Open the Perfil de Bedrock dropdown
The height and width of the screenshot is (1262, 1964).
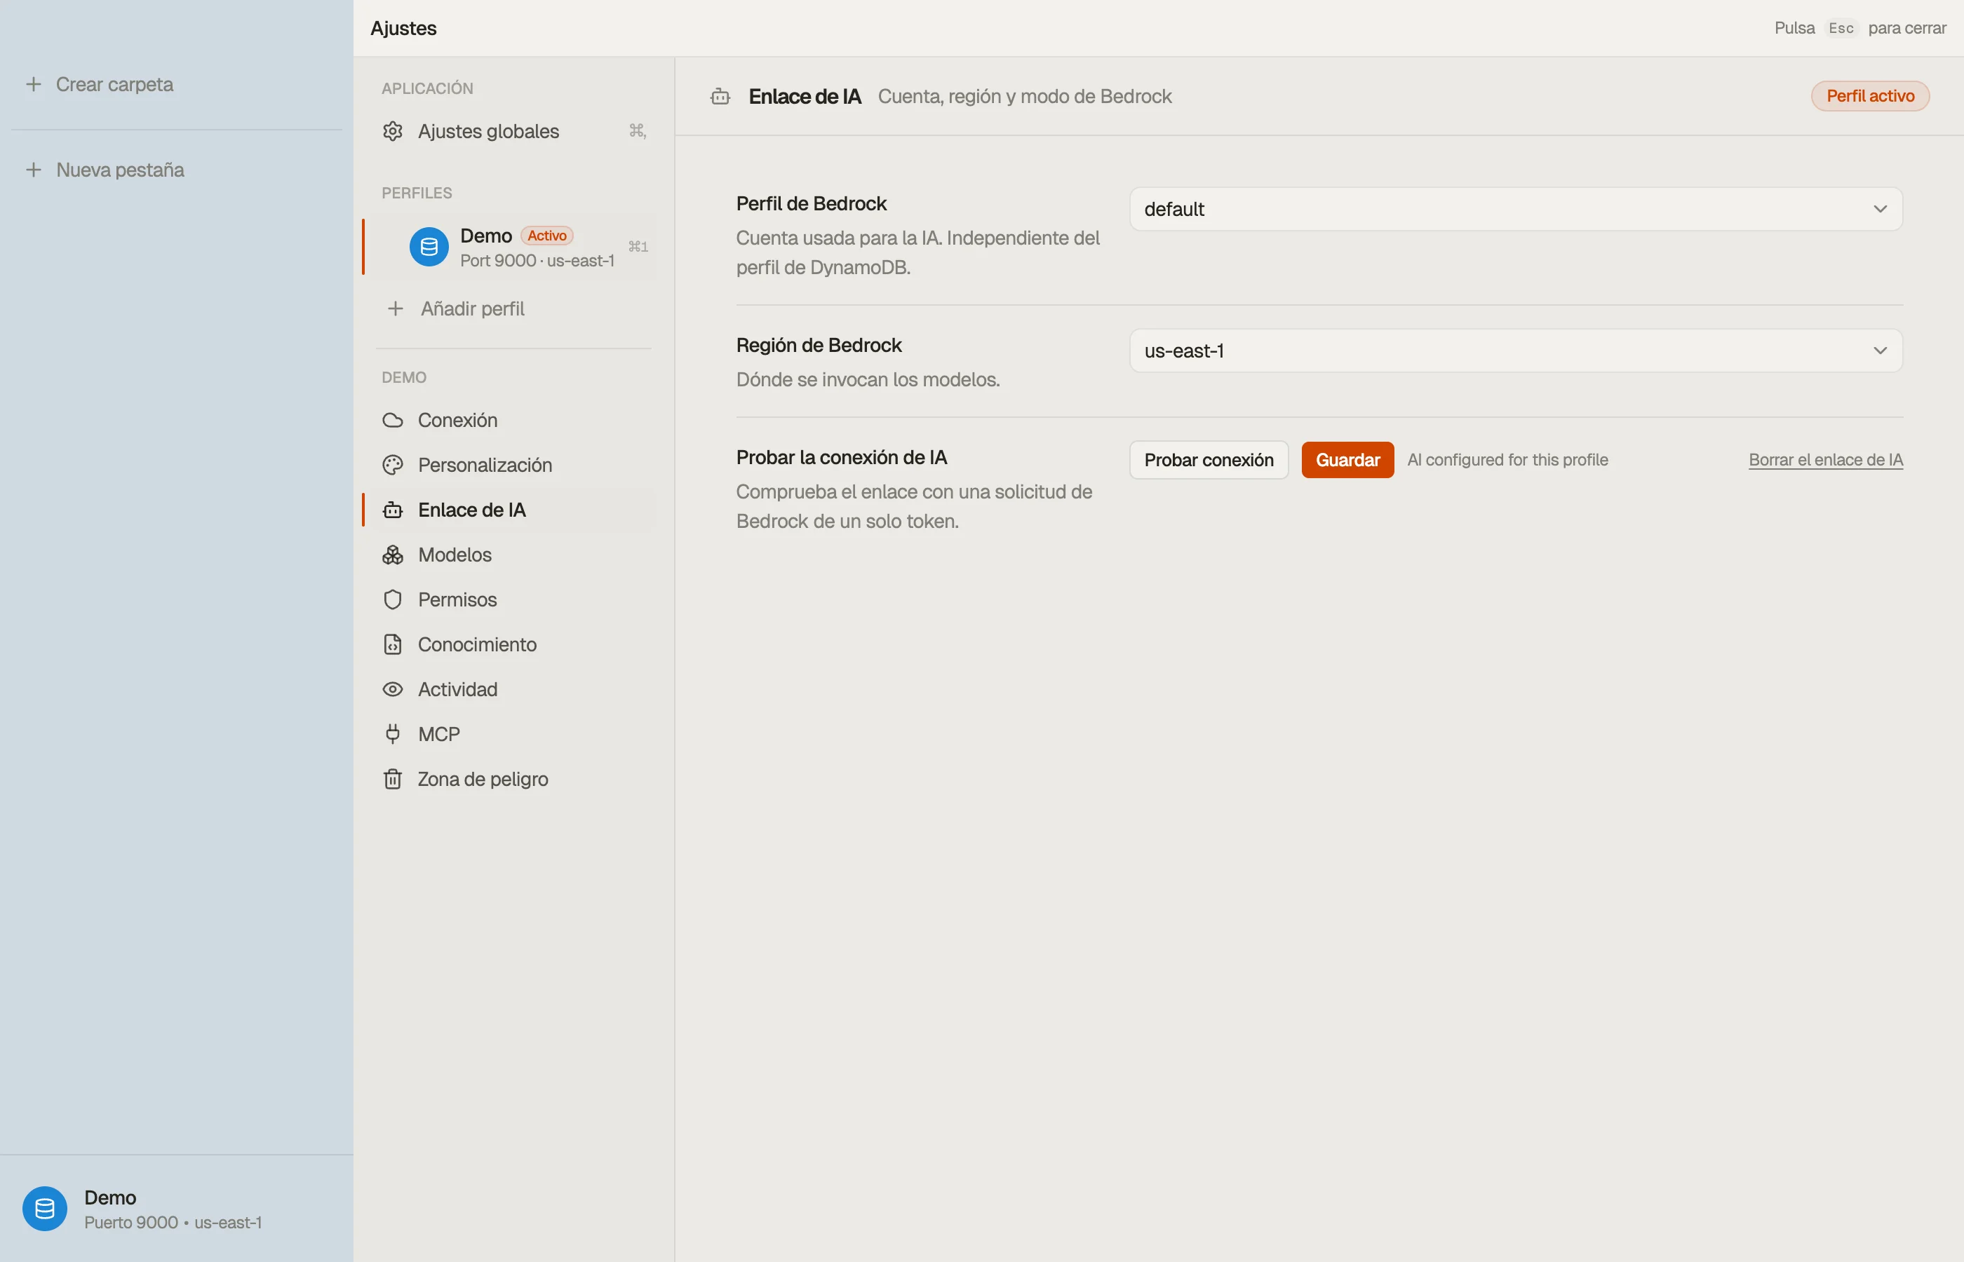pyautogui.click(x=1516, y=209)
